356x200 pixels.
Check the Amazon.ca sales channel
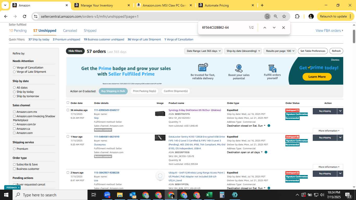tap(14, 129)
